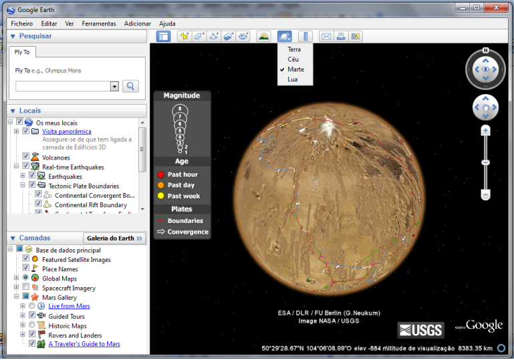This screenshot has width=514, height=360.
Task: Add an image overlay toolbar icon
Action: 229,36
